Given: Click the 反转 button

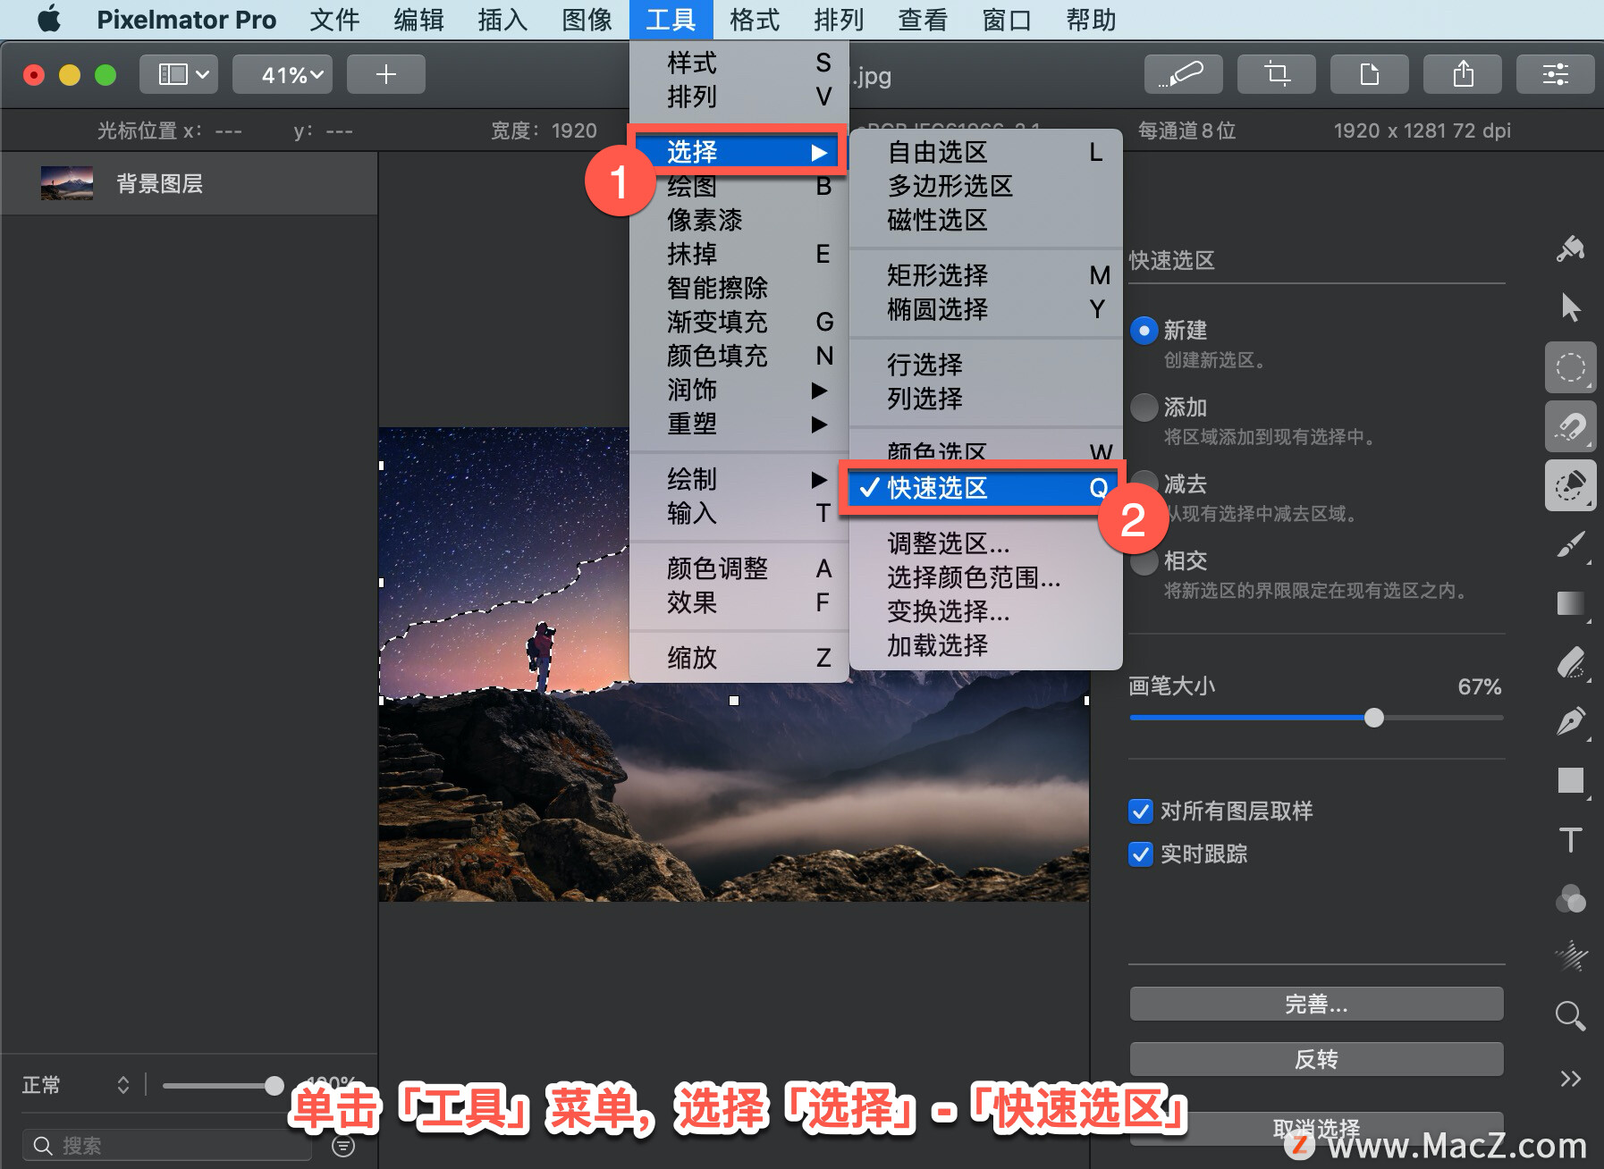Looking at the screenshot, I should click(1316, 1059).
